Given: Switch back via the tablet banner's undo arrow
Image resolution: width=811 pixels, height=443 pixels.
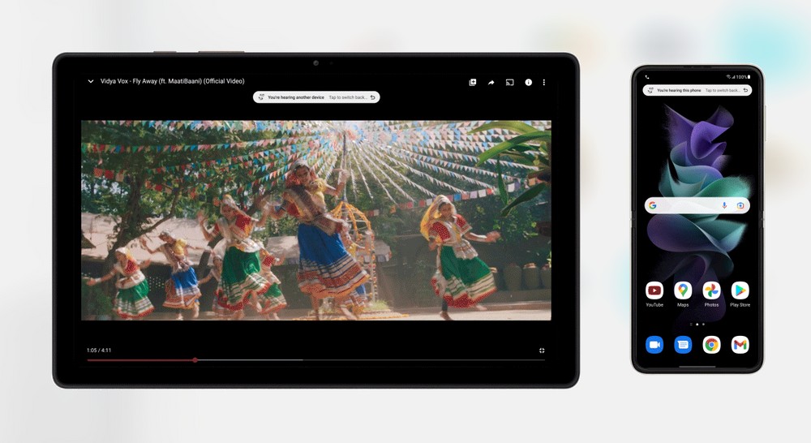Looking at the screenshot, I should point(372,97).
